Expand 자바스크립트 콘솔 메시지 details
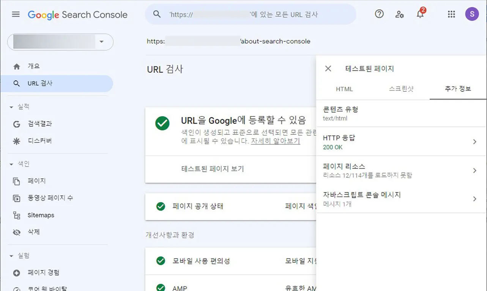487x291 pixels. click(401, 199)
